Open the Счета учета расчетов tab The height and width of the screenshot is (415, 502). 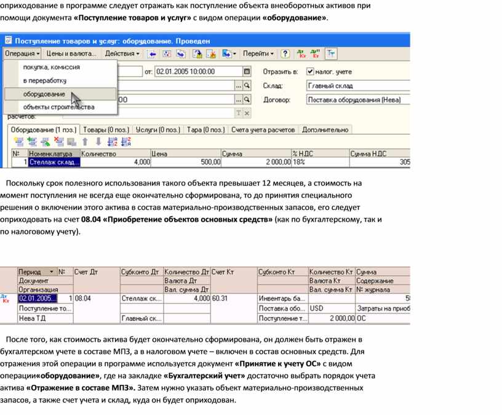(263, 130)
